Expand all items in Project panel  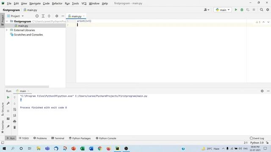[x=43, y=16]
